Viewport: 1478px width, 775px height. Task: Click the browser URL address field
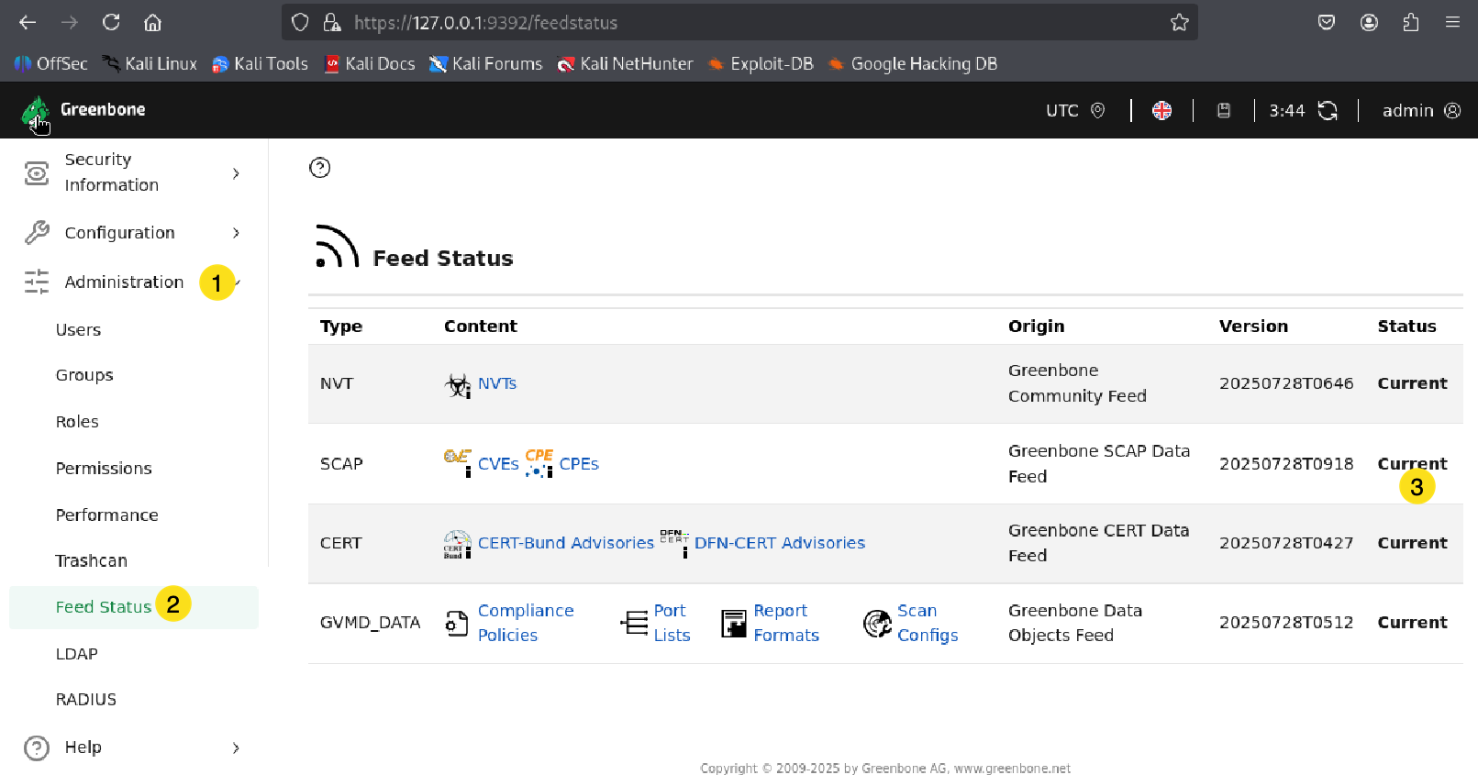pyautogui.click(x=739, y=22)
